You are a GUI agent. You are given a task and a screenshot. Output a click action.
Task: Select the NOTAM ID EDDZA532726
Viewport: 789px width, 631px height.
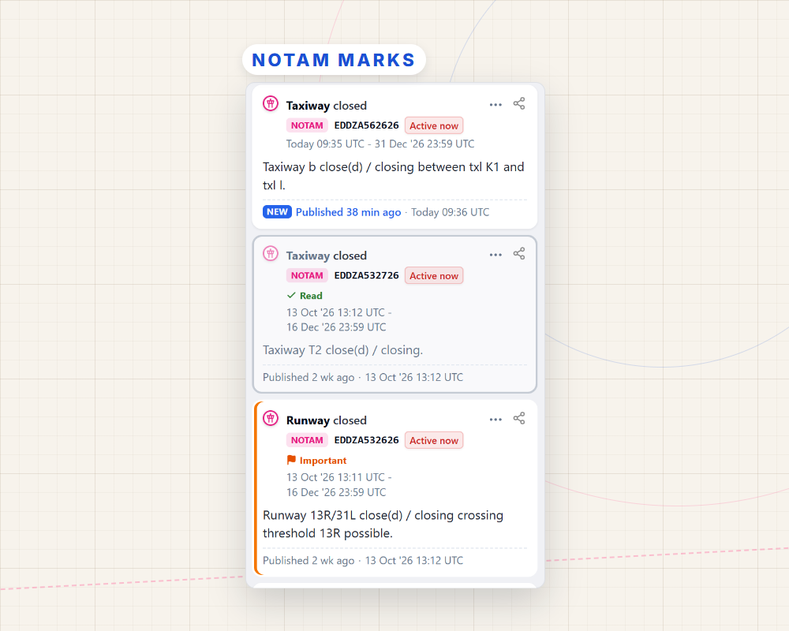pyautogui.click(x=366, y=275)
